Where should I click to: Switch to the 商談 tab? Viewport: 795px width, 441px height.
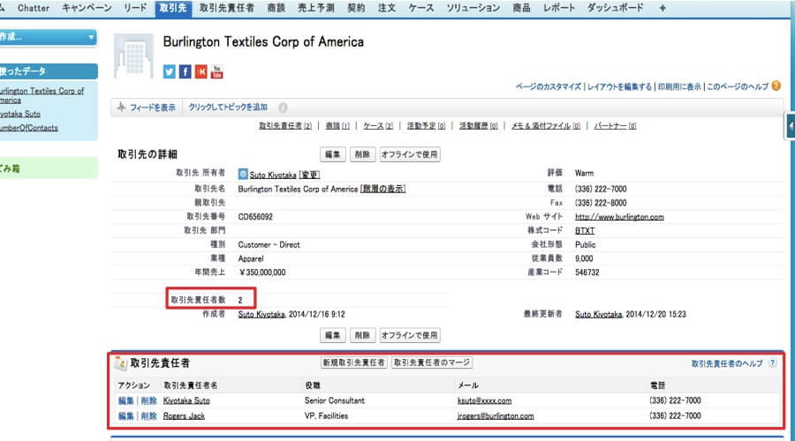(x=276, y=8)
